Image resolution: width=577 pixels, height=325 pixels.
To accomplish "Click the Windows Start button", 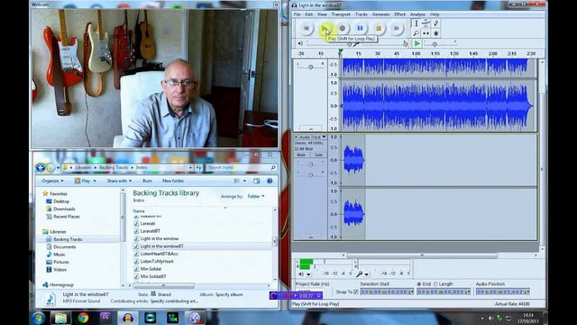I will coord(38,318).
